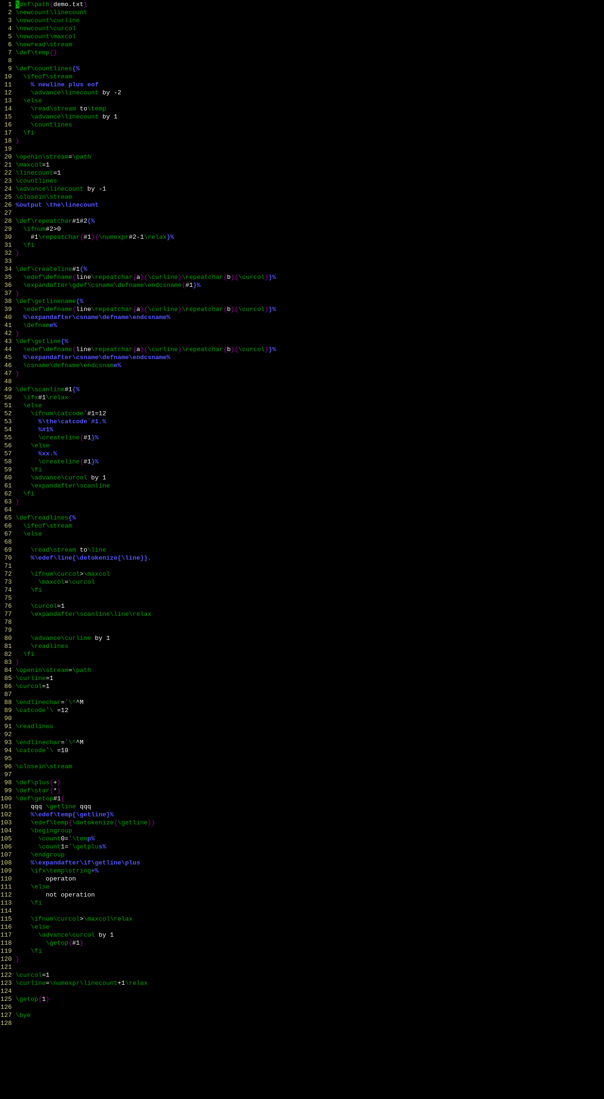Image resolution: width=604 pixels, height=1099 pixels.
Task: Click the \curline=\numexpr\linecount+1\relax line
Action: pyautogui.click(x=82, y=983)
